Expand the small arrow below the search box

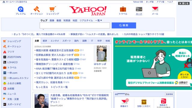(x=43, y=29)
